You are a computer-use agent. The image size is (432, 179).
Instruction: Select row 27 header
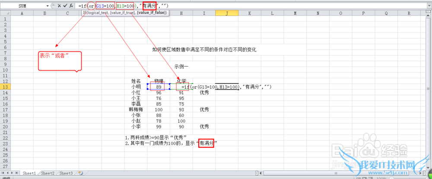click(x=5, y=167)
